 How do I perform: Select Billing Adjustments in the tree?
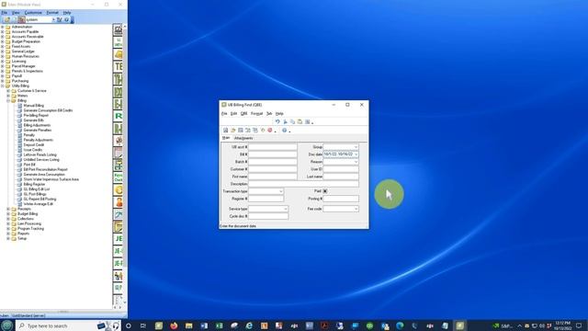click(37, 125)
